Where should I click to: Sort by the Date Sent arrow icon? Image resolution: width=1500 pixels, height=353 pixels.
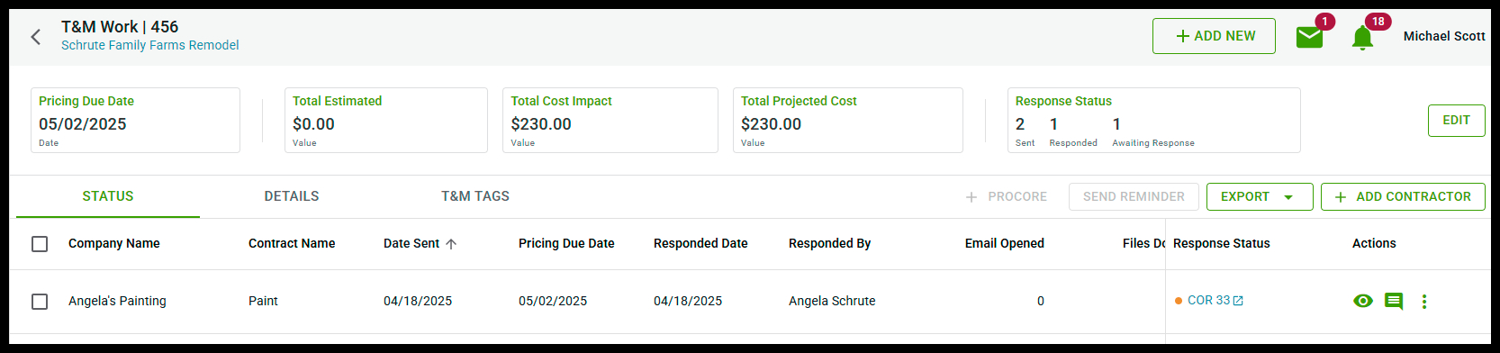tap(451, 244)
